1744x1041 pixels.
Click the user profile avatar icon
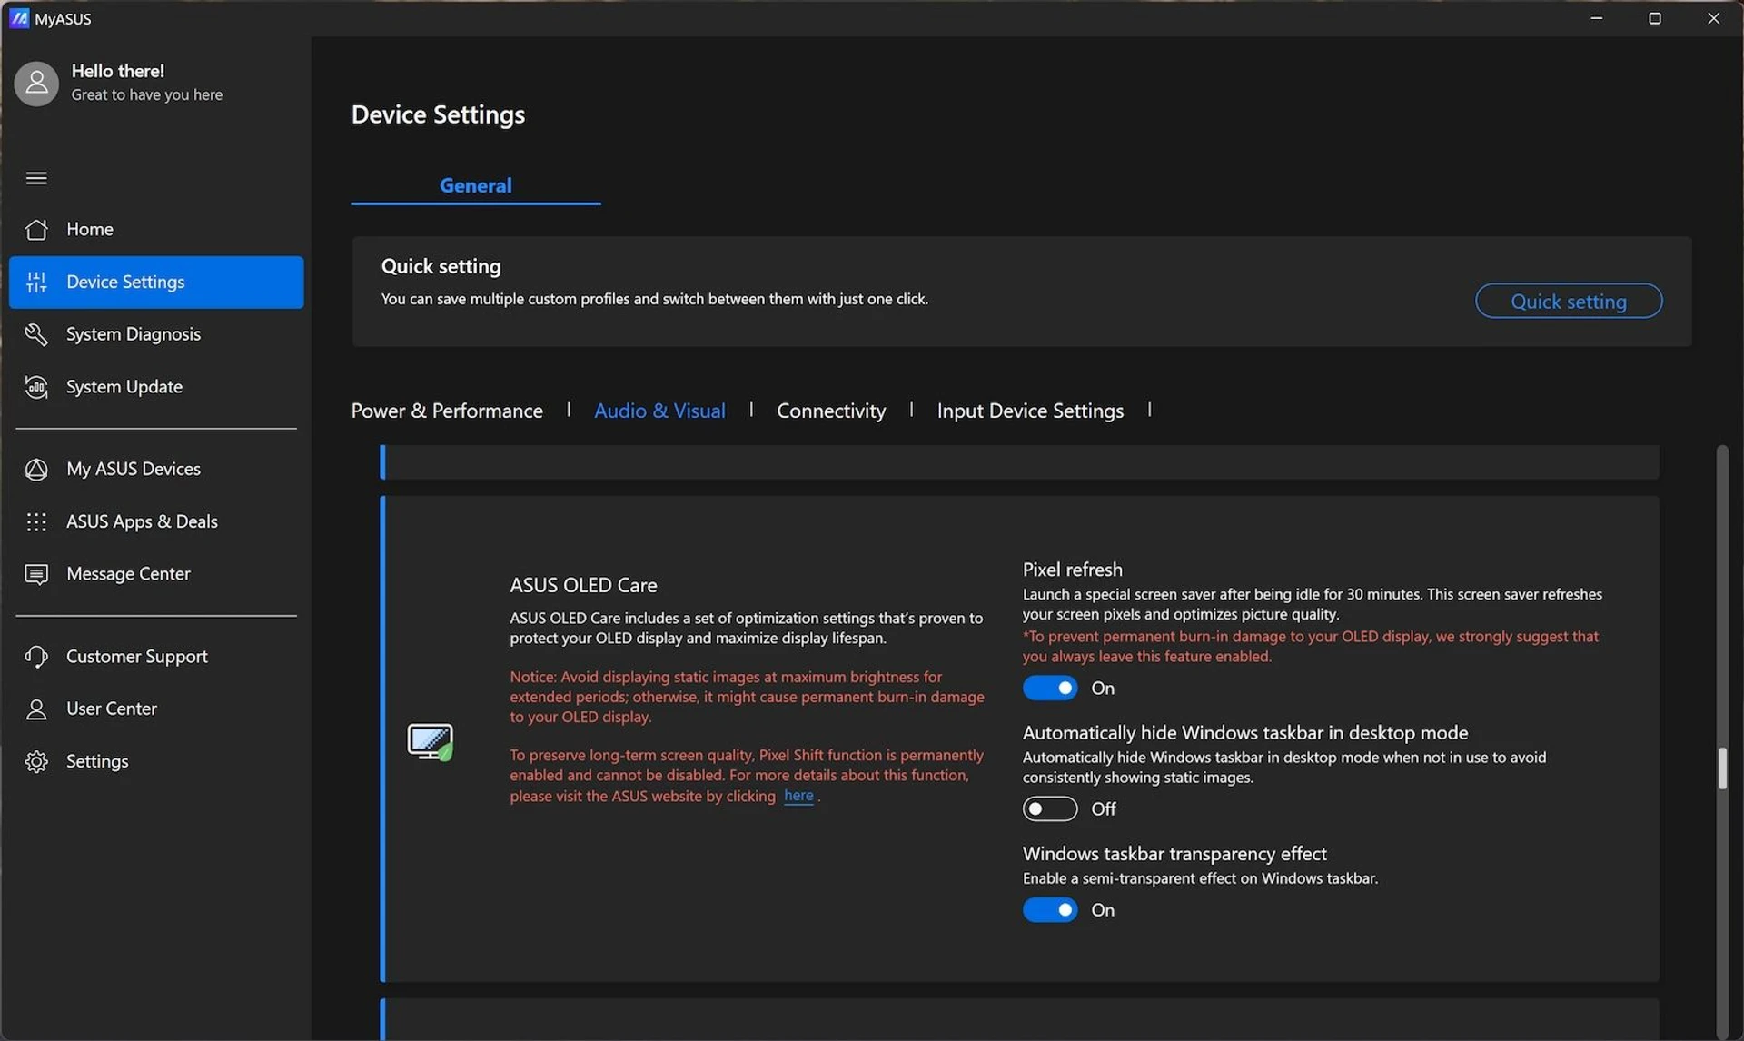(x=36, y=84)
